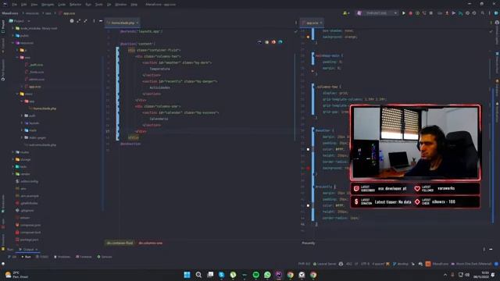The height and width of the screenshot is (281, 500).
Task: Open the File menu
Action: (x=14, y=5)
